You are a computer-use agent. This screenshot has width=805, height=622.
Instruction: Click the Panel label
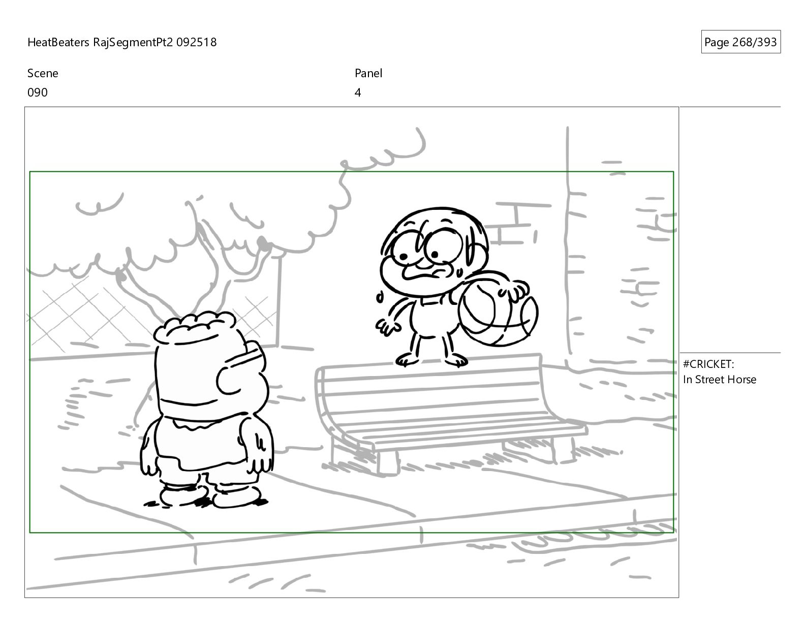point(368,73)
